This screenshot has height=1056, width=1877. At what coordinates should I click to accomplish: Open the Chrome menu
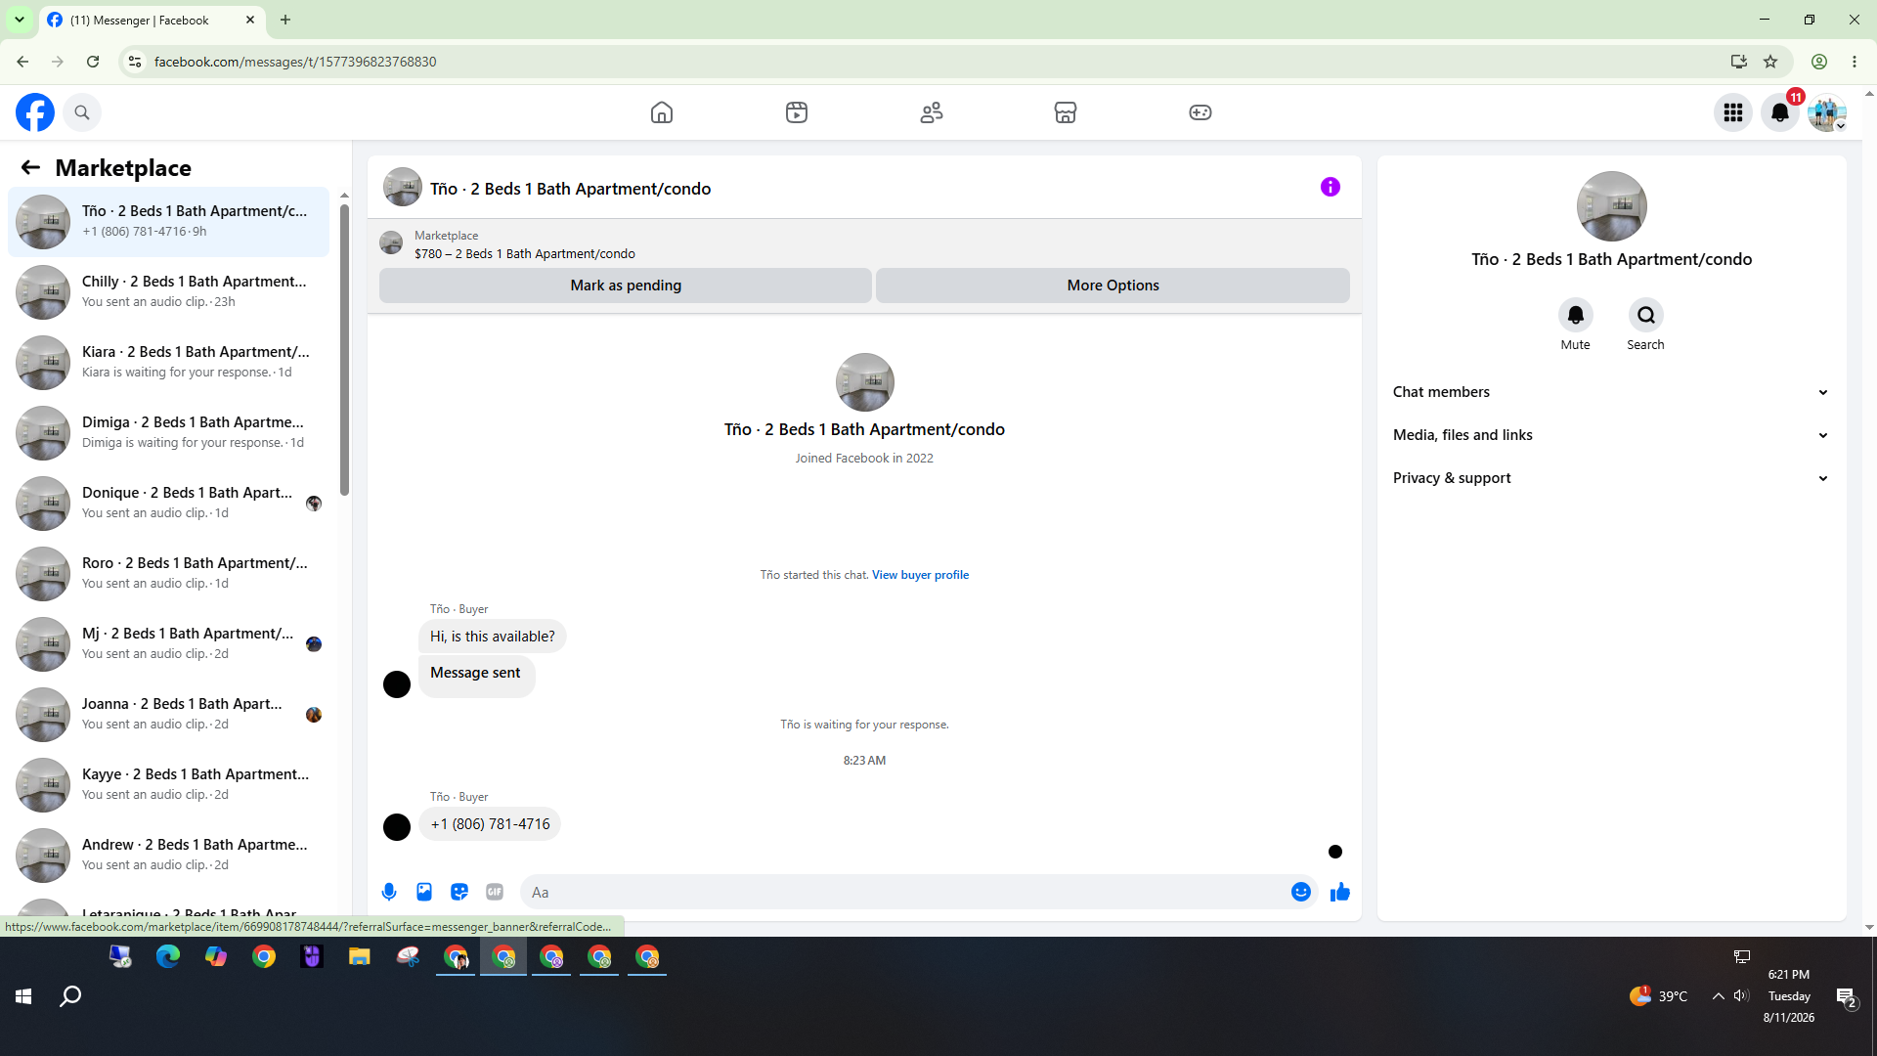(1855, 62)
